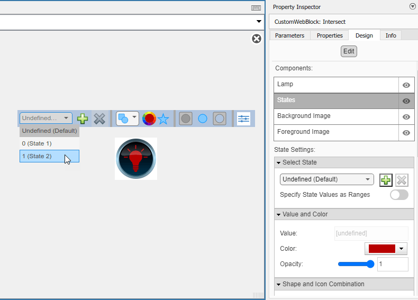
Task: Close the design canvas with the round X
Action: [257, 39]
